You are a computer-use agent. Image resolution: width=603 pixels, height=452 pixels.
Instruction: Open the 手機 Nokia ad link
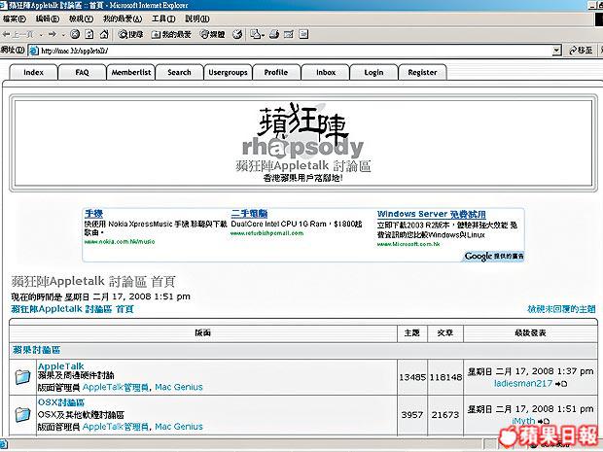click(x=93, y=214)
